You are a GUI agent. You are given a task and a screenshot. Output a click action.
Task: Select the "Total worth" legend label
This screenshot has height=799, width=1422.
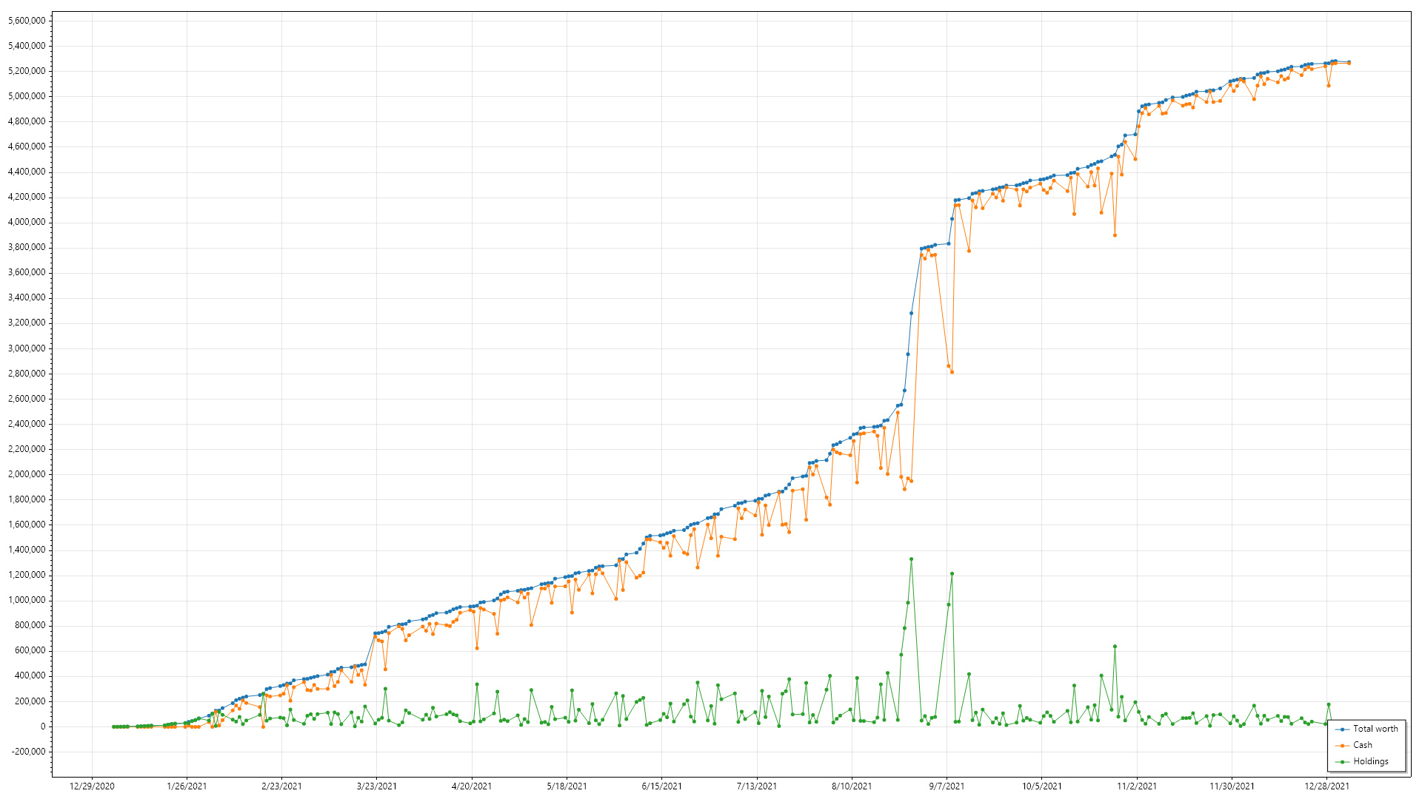[x=1375, y=729]
